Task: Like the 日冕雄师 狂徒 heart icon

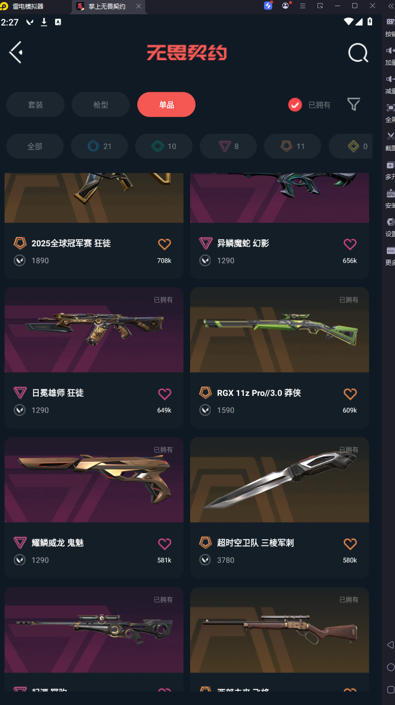Action: pos(164,394)
